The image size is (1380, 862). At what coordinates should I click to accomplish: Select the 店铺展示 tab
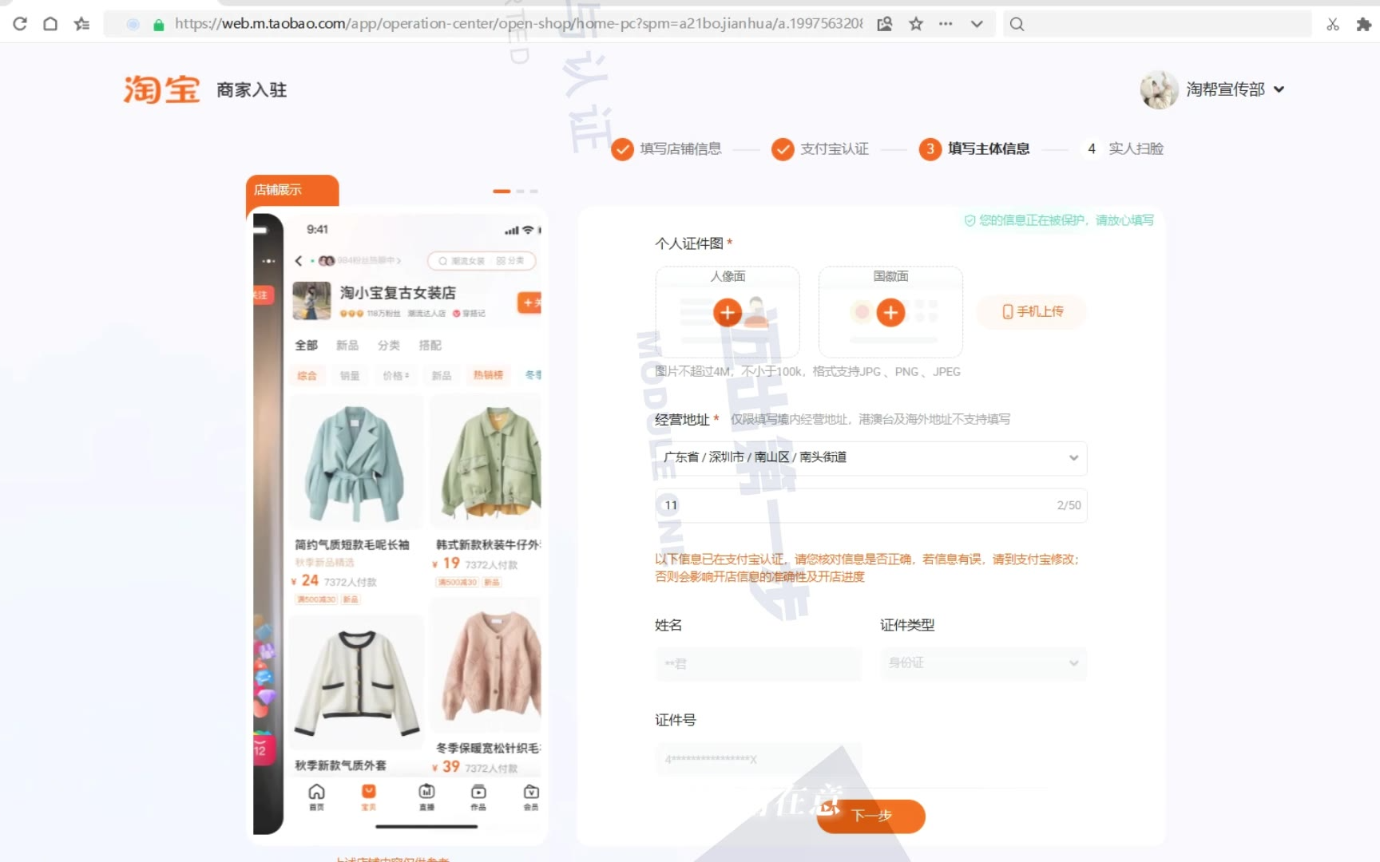pos(278,190)
